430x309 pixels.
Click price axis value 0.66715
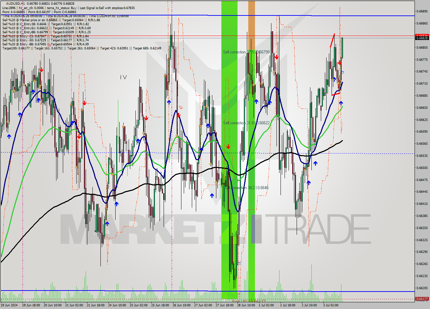tap(422, 84)
